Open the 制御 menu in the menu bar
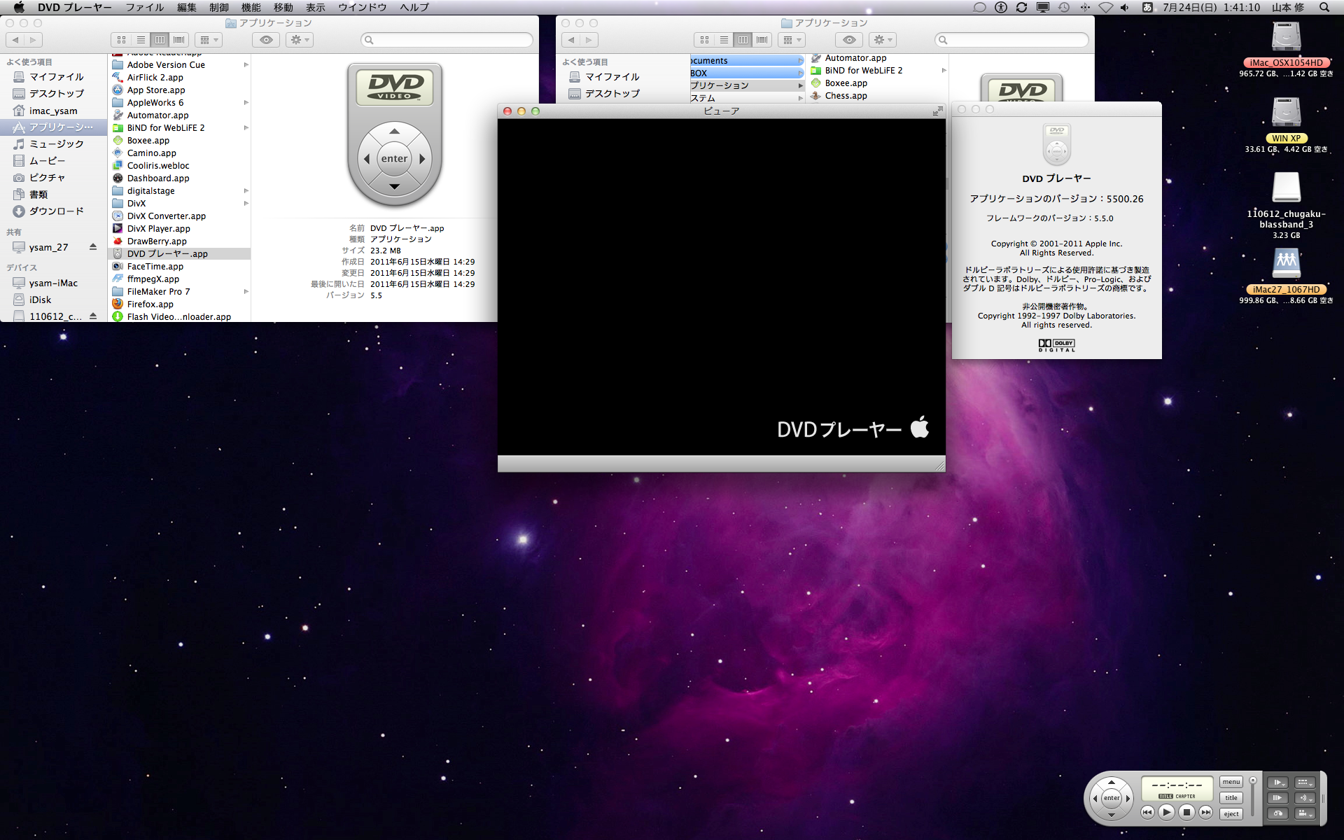Screen dimensions: 1344x840 (219, 7)
